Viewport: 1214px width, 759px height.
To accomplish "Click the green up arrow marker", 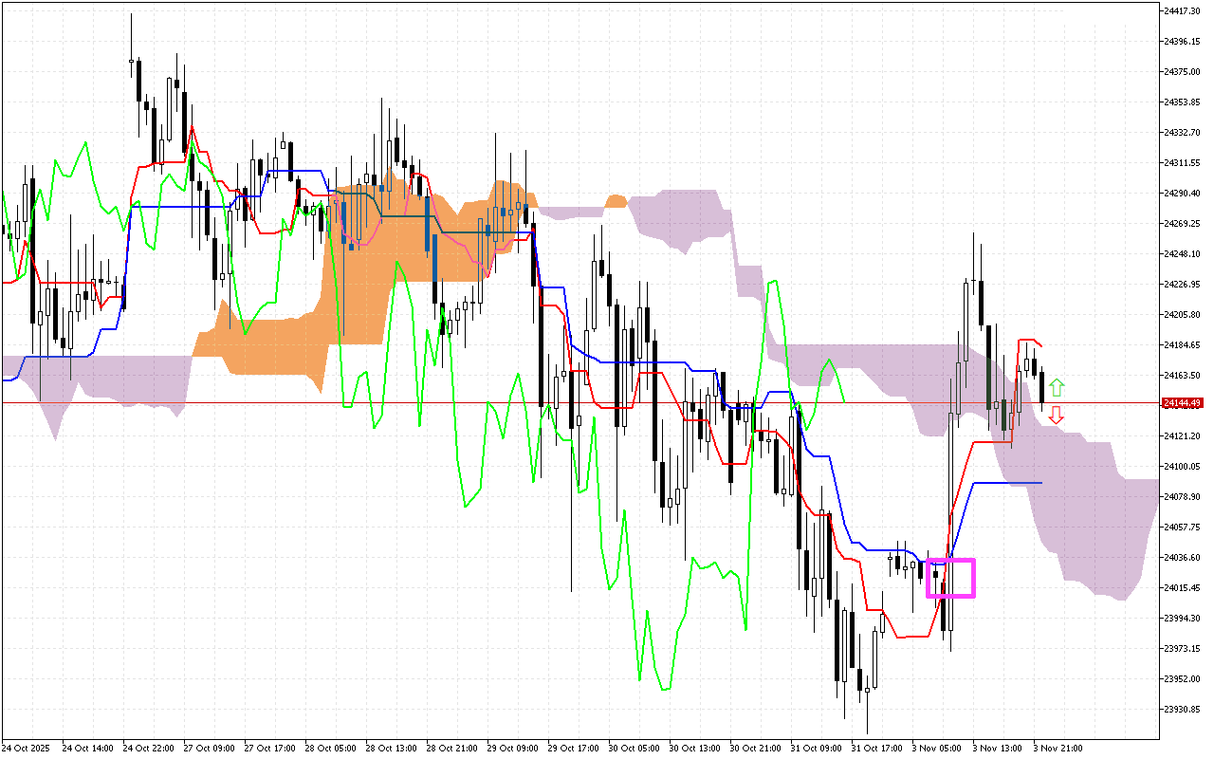I will tap(1057, 387).
